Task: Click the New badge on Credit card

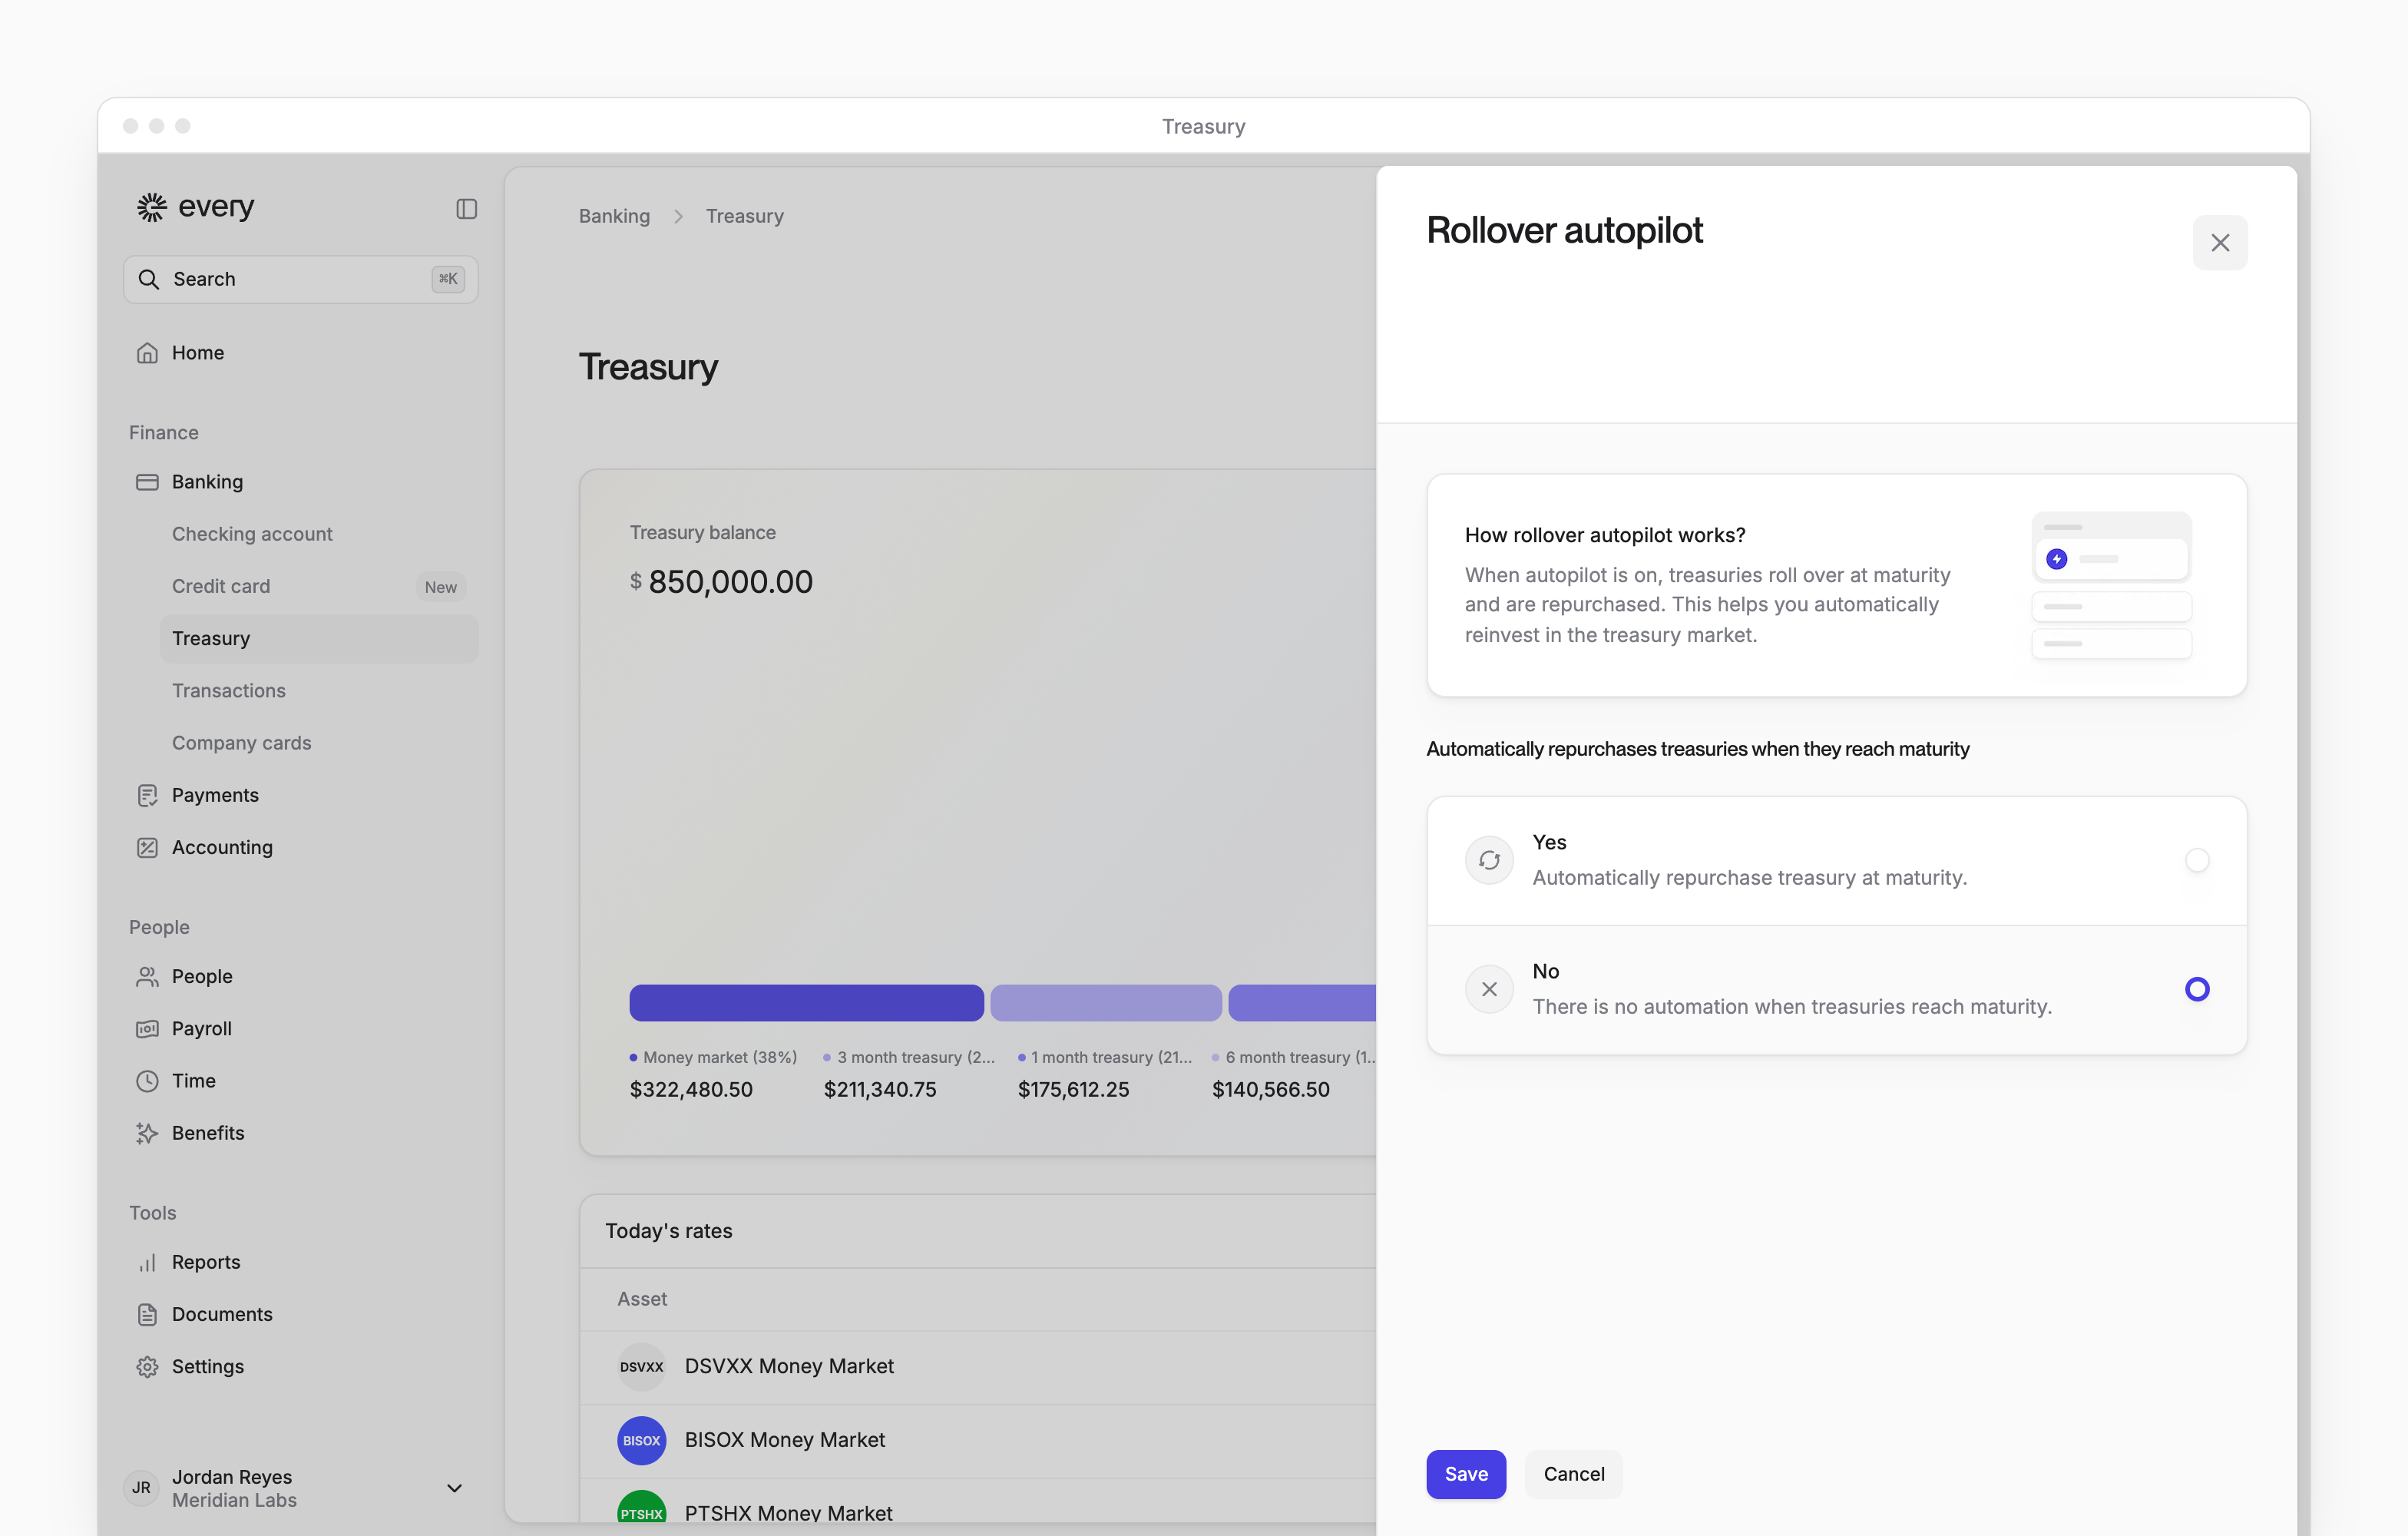Action: point(441,587)
